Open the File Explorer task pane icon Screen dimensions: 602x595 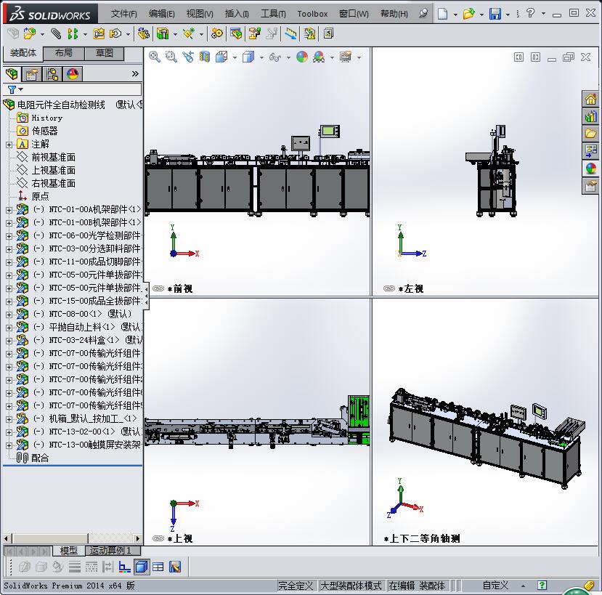[590, 134]
